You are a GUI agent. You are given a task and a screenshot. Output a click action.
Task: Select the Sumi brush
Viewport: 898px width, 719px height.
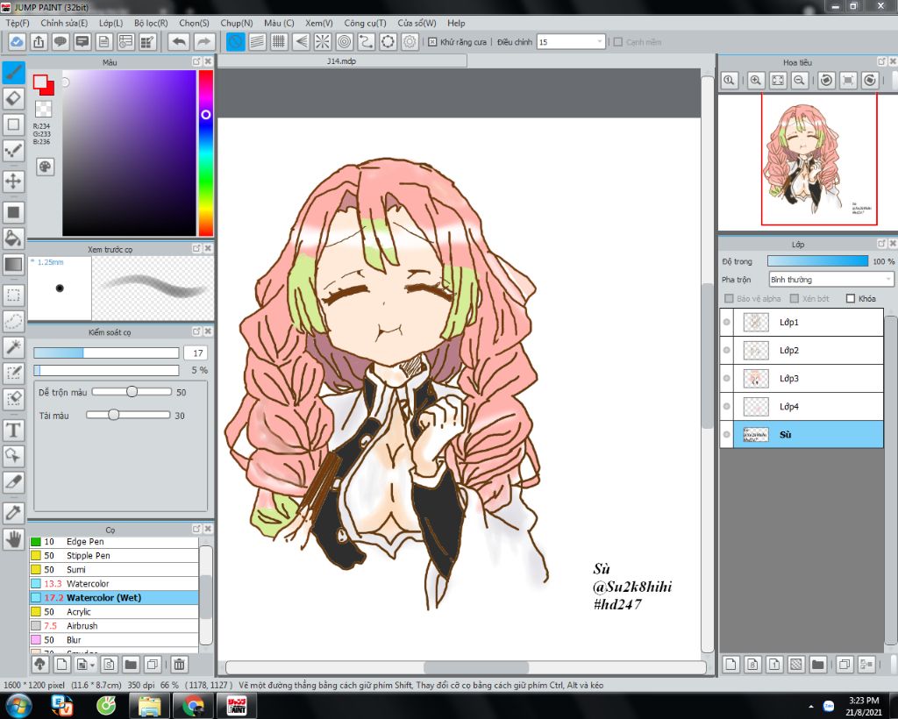[x=114, y=570]
